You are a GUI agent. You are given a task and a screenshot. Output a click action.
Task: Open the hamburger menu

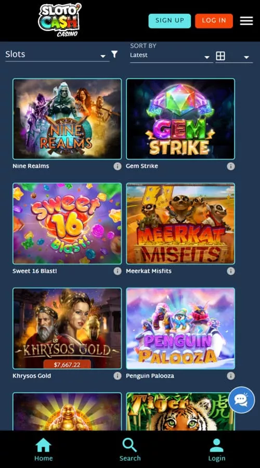(246, 21)
